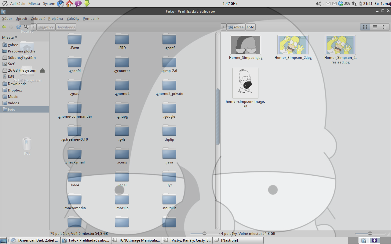Screen dimensions: 391x244
Task: Switch right pane to icon view
Action: click(x=365, y=27)
